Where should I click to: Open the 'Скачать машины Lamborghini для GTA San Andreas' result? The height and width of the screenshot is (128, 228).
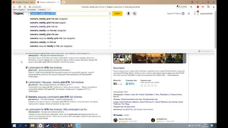[55, 97]
